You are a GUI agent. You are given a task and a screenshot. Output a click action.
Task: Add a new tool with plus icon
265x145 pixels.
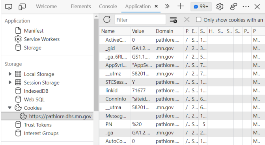(x=181, y=6)
